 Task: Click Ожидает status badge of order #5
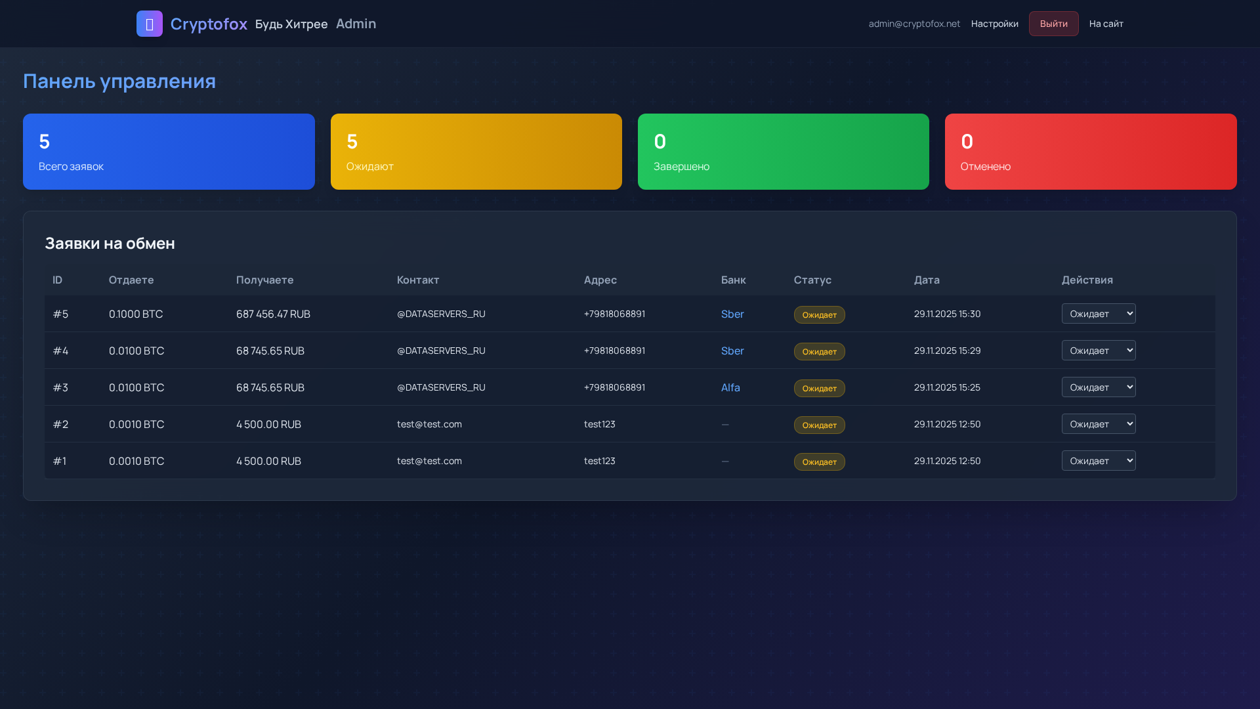[x=819, y=314]
